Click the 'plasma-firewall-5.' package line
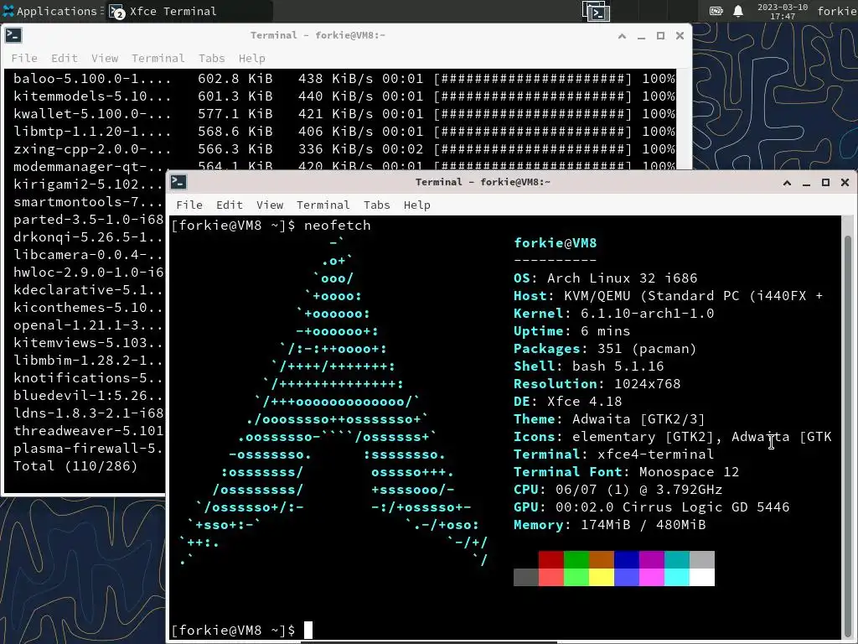Image resolution: width=858 pixels, height=644 pixels. pyautogui.click(x=89, y=449)
